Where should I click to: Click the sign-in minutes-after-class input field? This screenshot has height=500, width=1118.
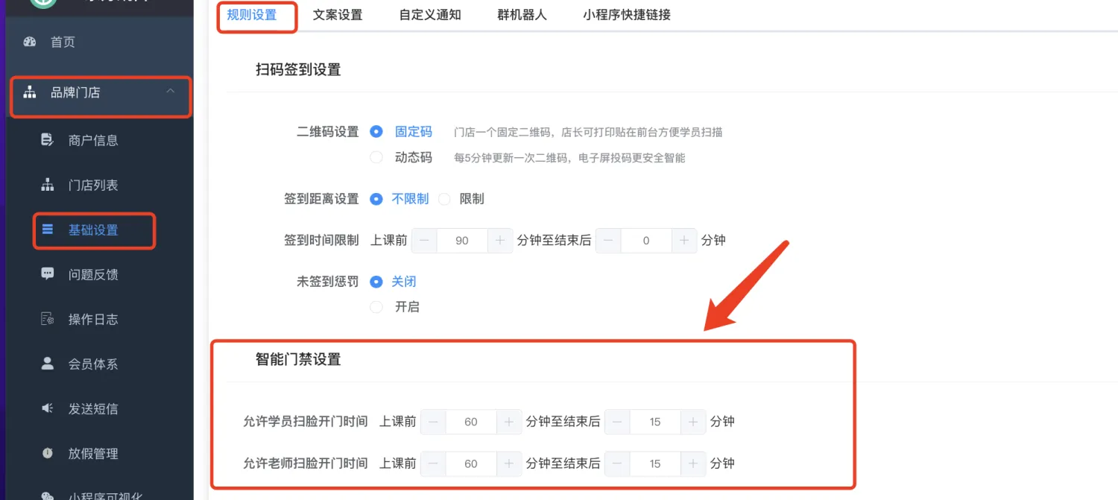pos(645,241)
